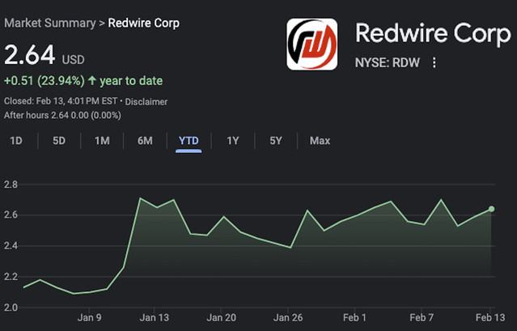Screen dimensions: 517x331
Task: Click the Jan 20 axis label
Action: [221, 318]
